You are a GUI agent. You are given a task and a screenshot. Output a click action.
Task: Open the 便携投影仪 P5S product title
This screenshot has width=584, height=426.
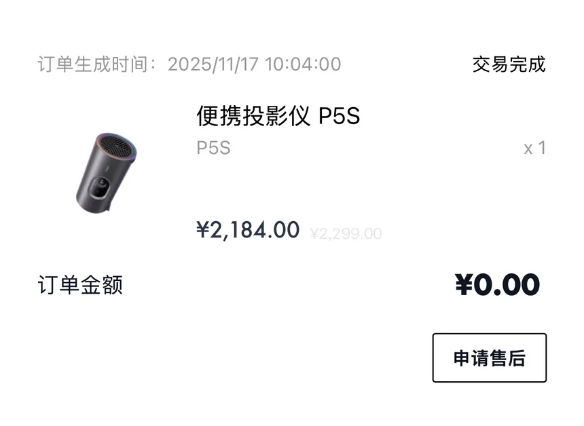click(x=278, y=116)
